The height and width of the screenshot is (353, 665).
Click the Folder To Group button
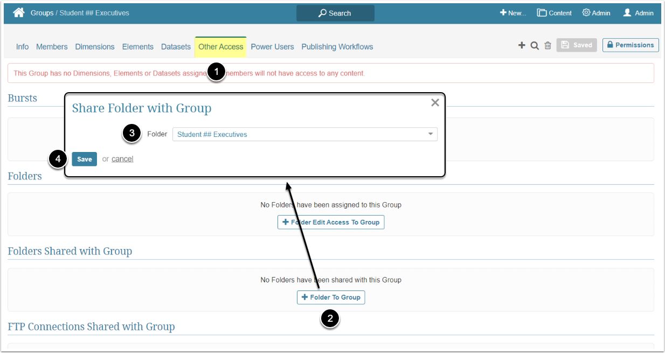tap(331, 297)
